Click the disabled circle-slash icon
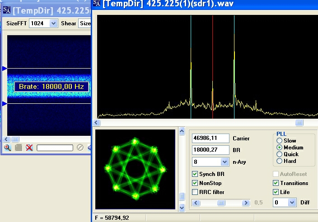The image size is (318, 222). pyautogui.click(x=80, y=148)
